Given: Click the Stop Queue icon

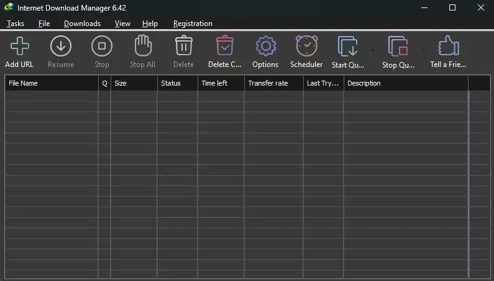Looking at the screenshot, I should [398, 47].
